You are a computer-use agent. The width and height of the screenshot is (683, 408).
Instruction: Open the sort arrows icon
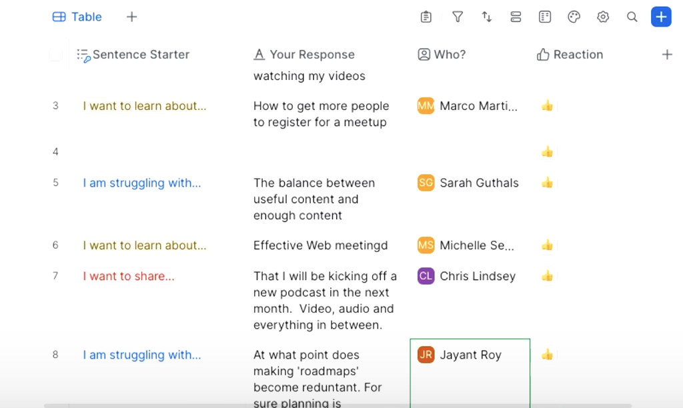coord(487,17)
